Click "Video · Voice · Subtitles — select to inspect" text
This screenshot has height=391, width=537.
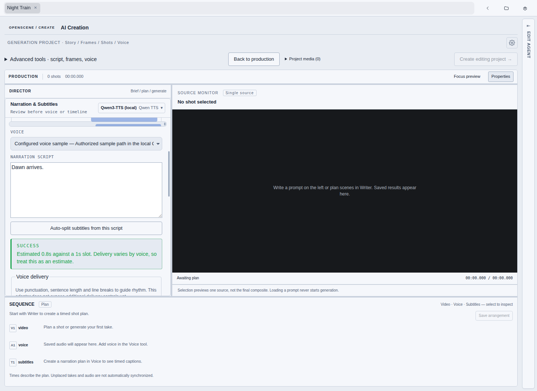477,305
